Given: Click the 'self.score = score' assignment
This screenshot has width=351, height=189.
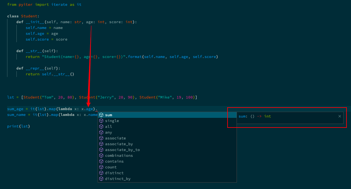Looking at the screenshot, I should [46, 39].
